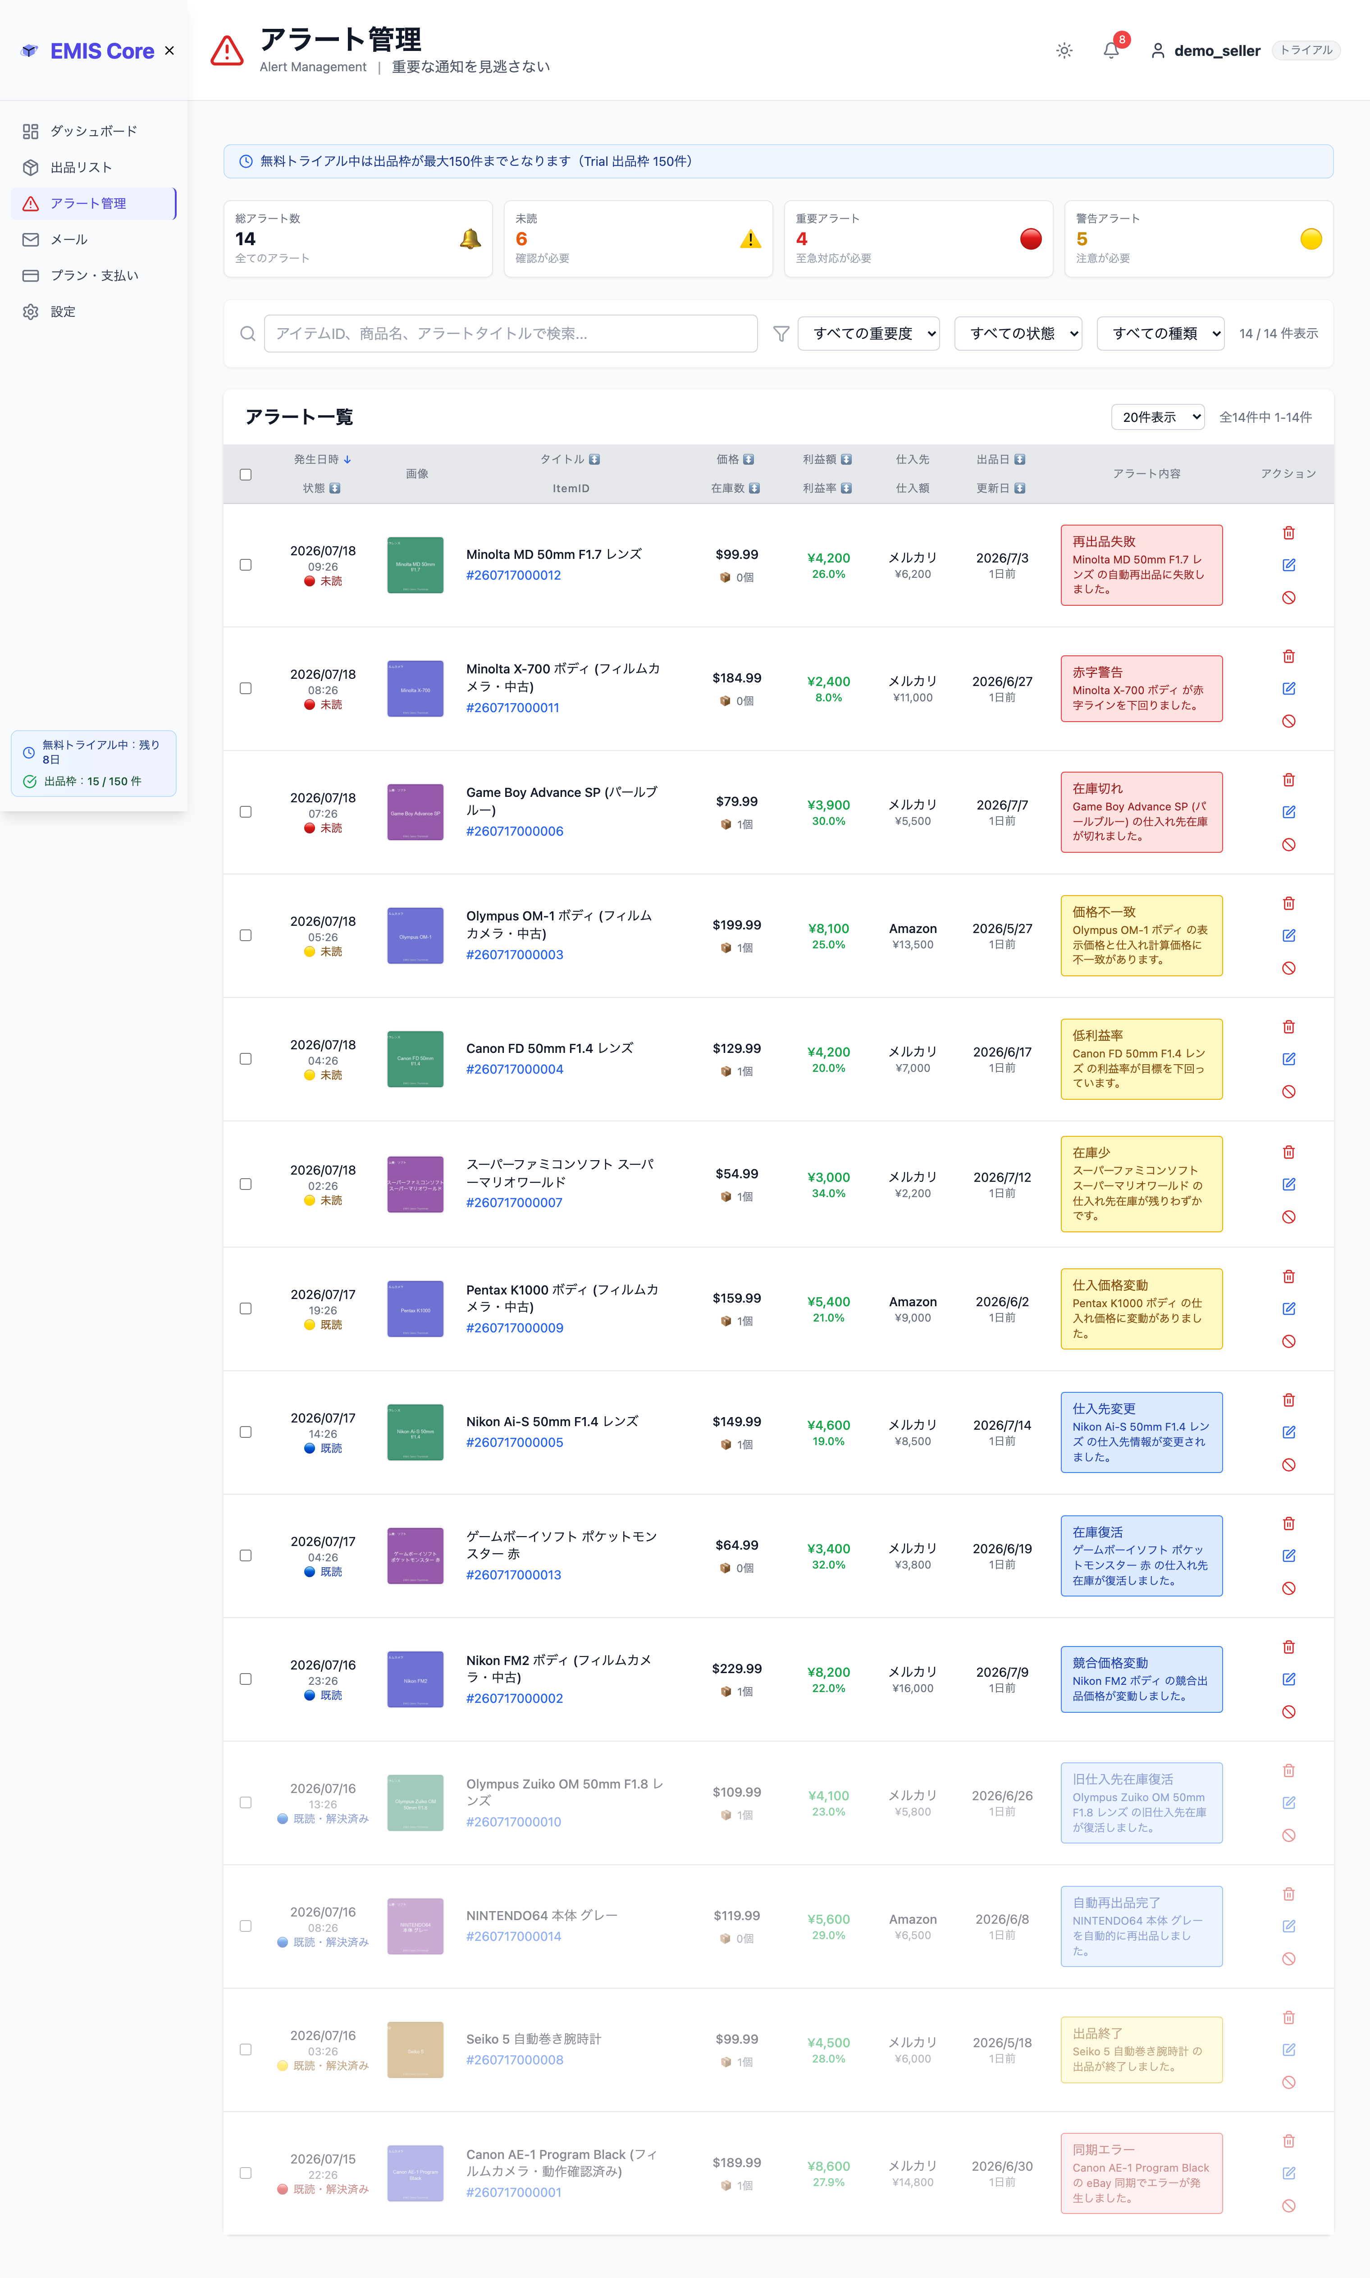Open 出品リスト in sidebar
1370x2278 pixels.
[93, 167]
